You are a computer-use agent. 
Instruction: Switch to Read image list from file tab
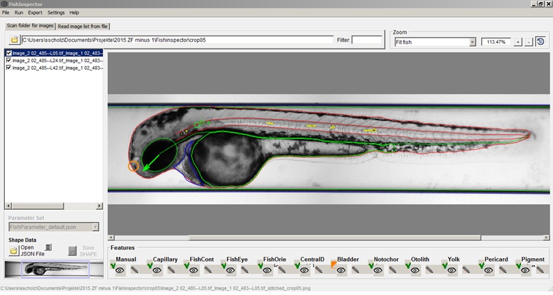click(83, 27)
